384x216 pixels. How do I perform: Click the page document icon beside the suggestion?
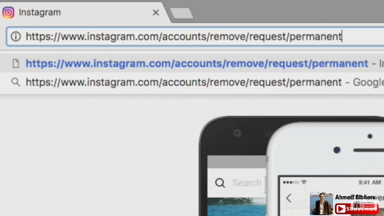click(16, 64)
